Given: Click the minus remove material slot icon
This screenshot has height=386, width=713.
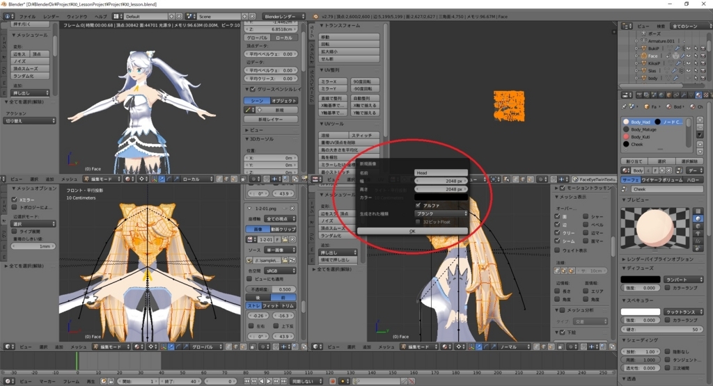Looking at the screenshot, I should [x=700, y=127].
